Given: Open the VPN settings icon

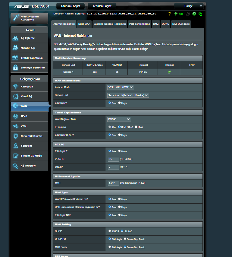Looking at the screenshot, I should pos(16,126).
